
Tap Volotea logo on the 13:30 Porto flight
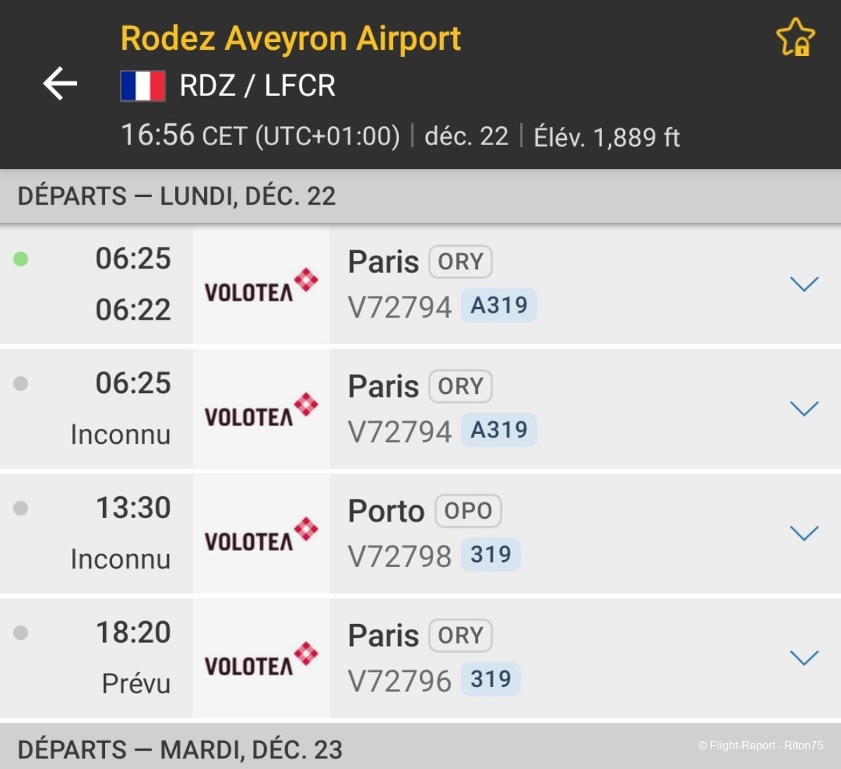pos(261,534)
